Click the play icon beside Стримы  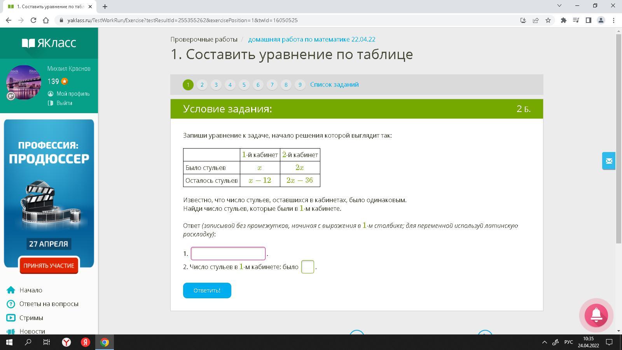pyautogui.click(x=11, y=318)
